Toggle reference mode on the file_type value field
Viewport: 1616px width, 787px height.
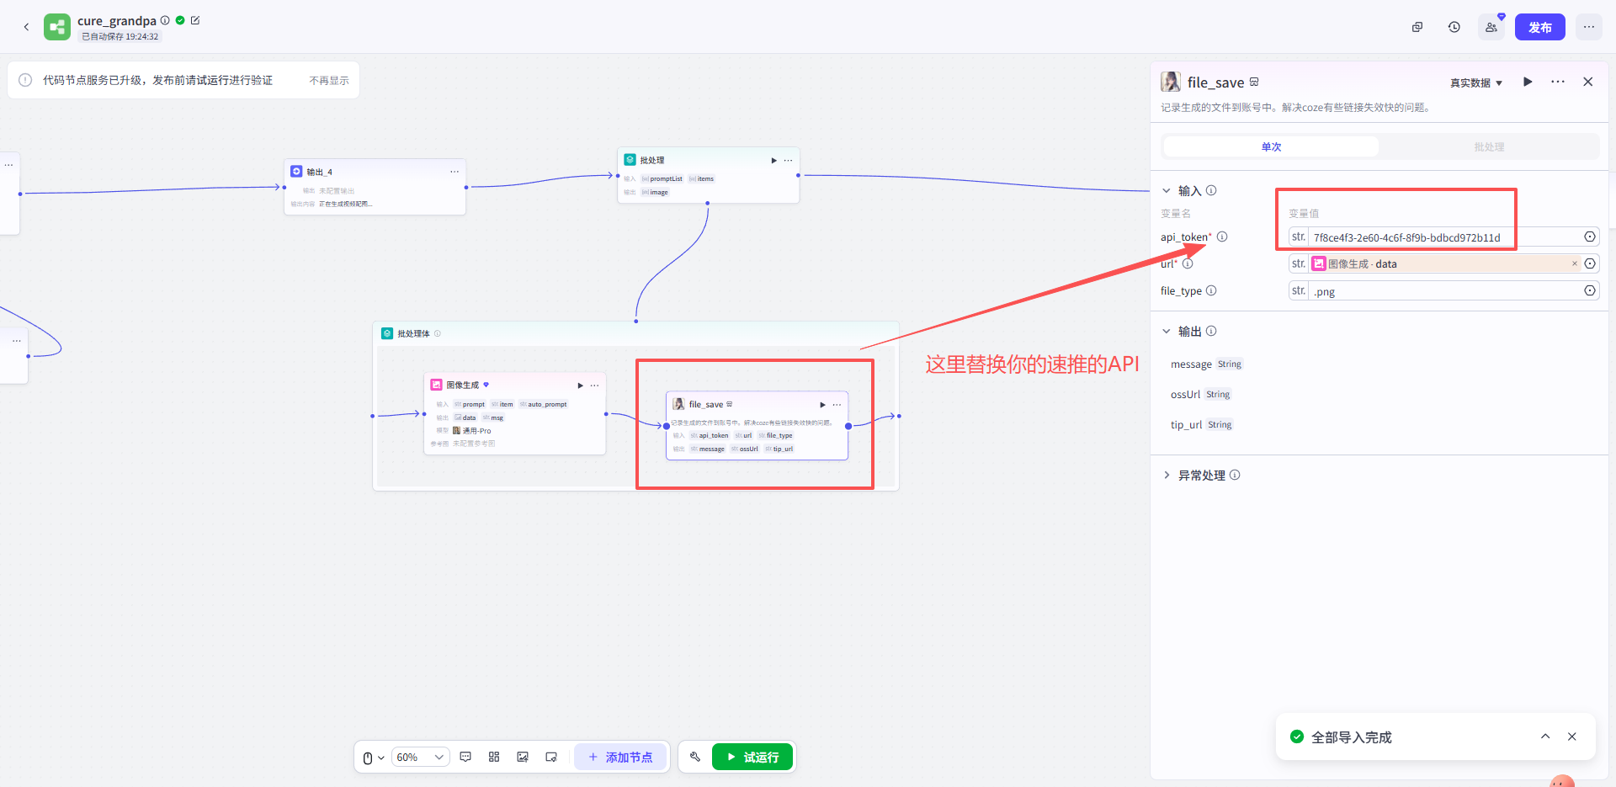pyautogui.click(x=1590, y=290)
